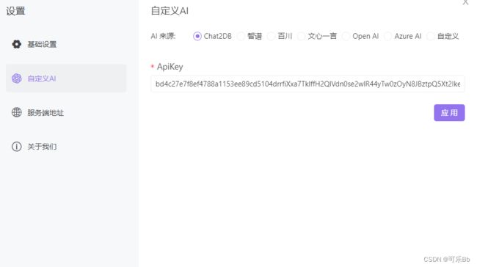The width and height of the screenshot is (477, 267).
Task: Click the gear icon for basic settings
Action: point(16,44)
